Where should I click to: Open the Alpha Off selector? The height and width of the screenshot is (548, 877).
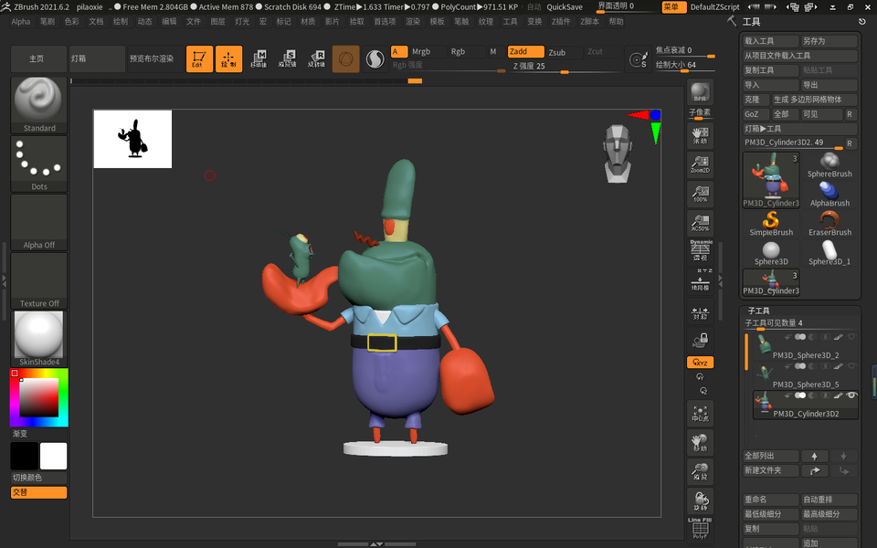38,222
